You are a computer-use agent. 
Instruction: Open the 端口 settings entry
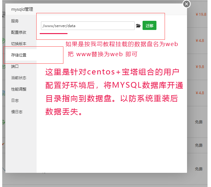point(15,67)
